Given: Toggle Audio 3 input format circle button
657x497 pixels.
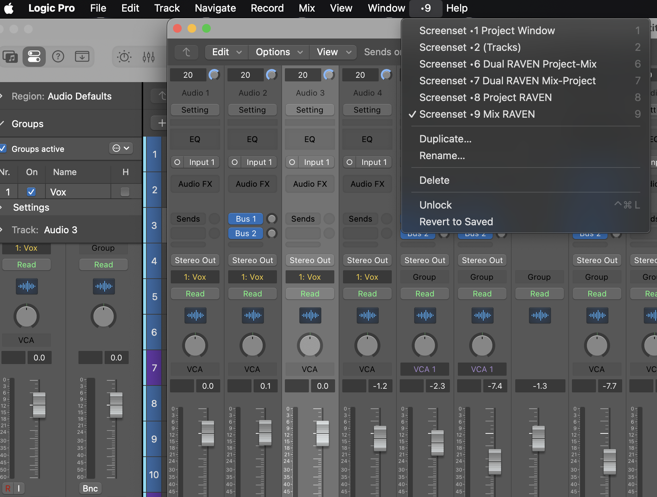Looking at the screenshot, I should [x=292, y=162].
